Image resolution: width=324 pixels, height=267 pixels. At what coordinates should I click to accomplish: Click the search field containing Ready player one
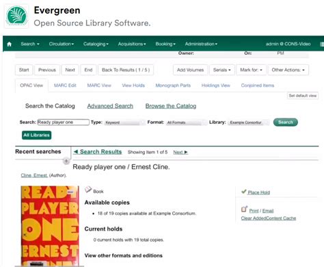point(64,122)
